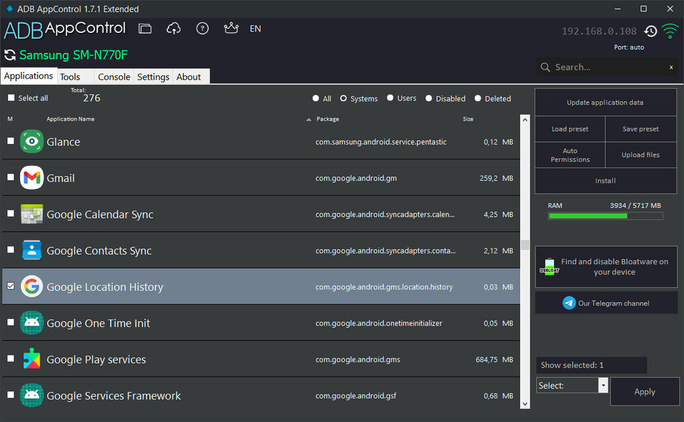Open the folder icon to load an APK

click(144, 28)
